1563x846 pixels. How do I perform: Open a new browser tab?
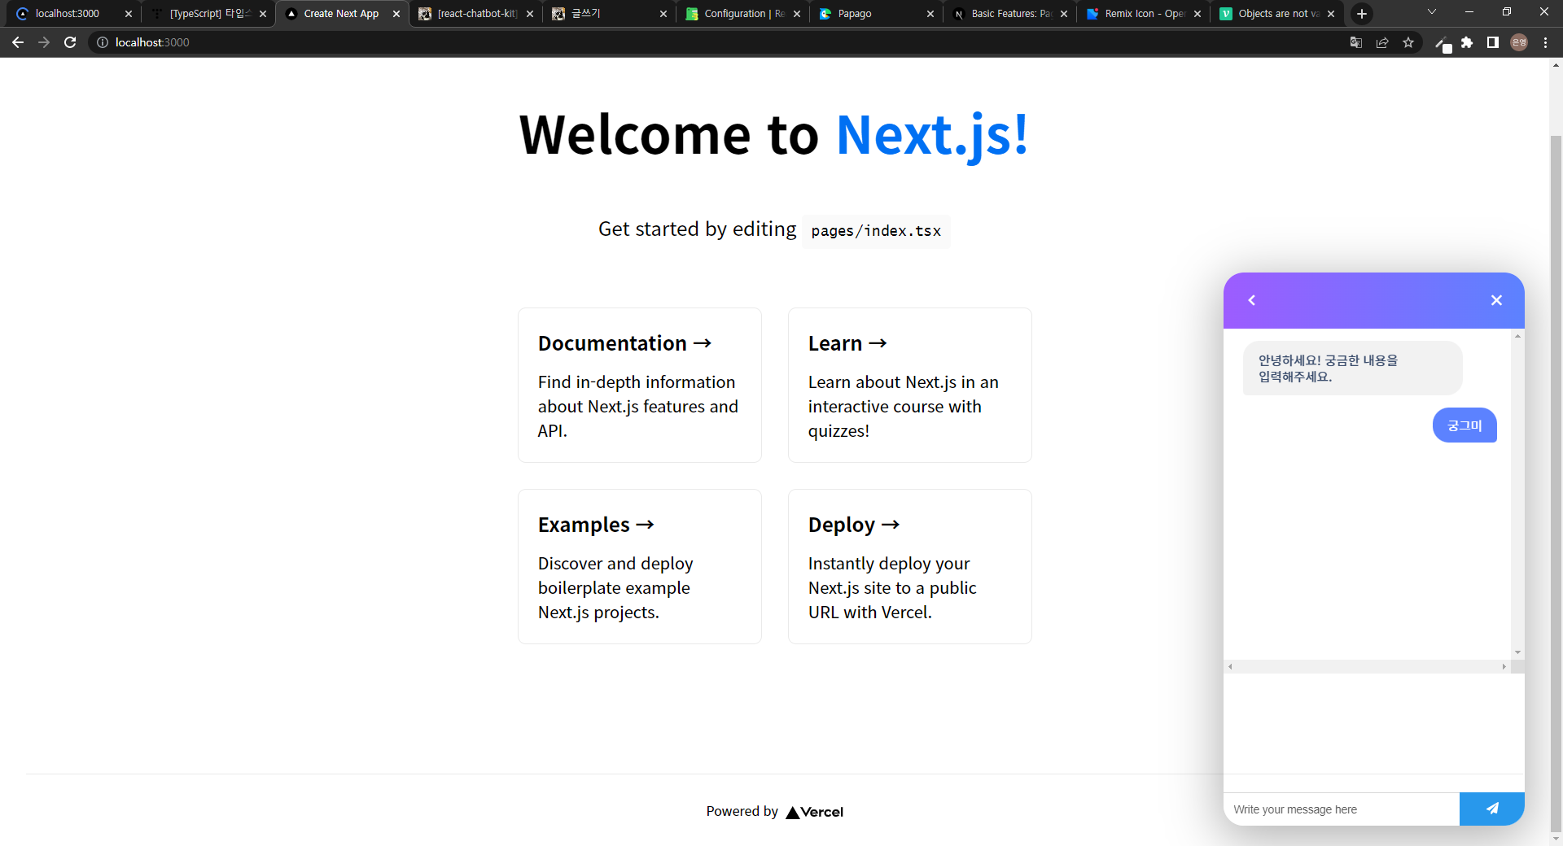coord(1362,14)
